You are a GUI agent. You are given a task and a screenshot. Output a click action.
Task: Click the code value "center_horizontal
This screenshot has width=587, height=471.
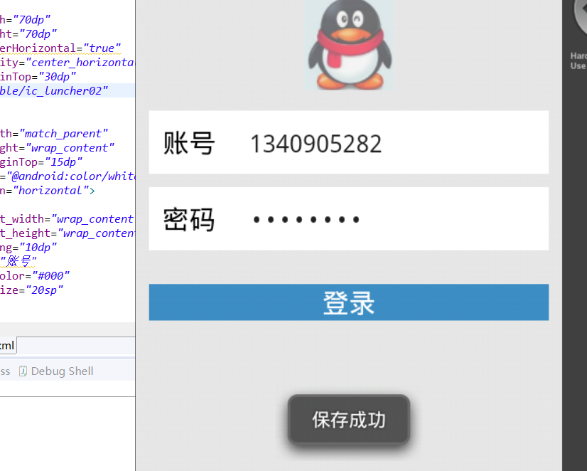pos(80,63)
